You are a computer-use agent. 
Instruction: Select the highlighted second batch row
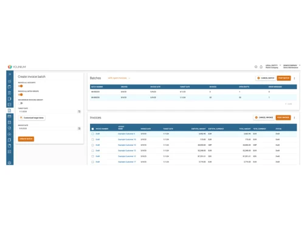pyautogui.click(x=193, y=97)
